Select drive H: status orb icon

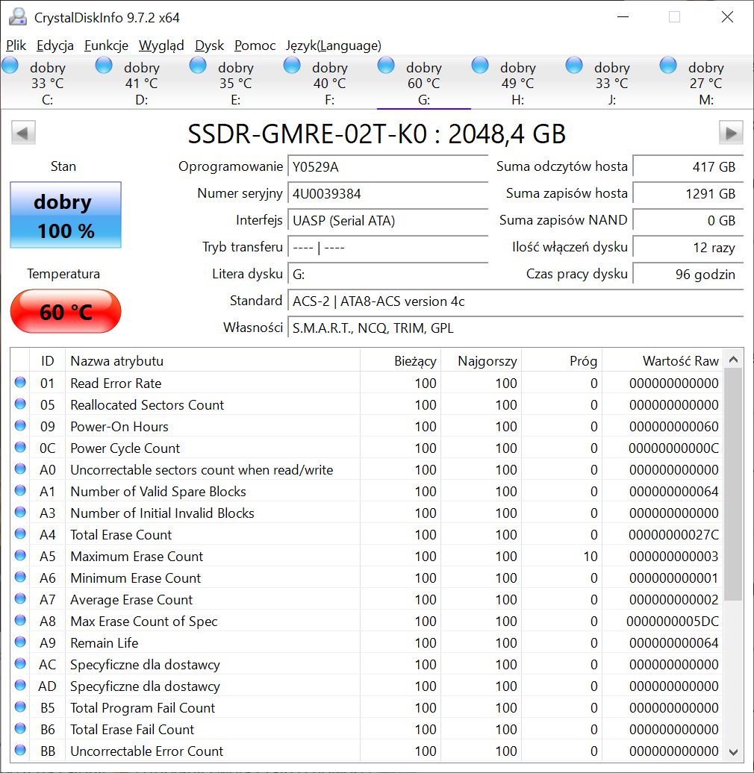[x=480, y=65]
